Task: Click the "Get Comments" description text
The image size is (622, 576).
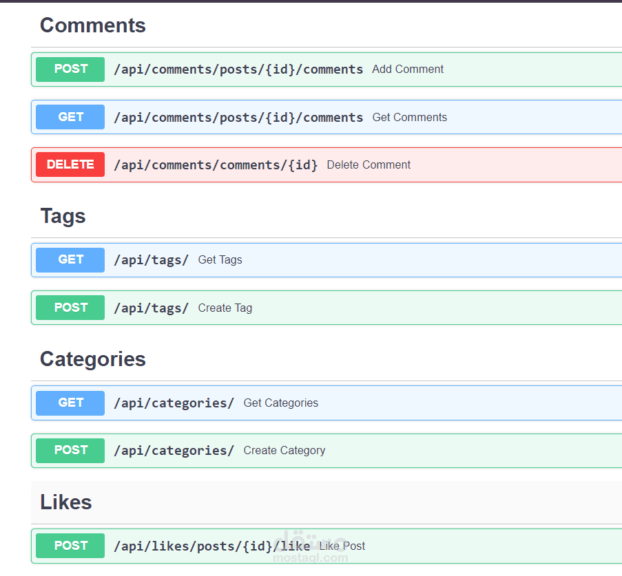Action: coord(410,118)
